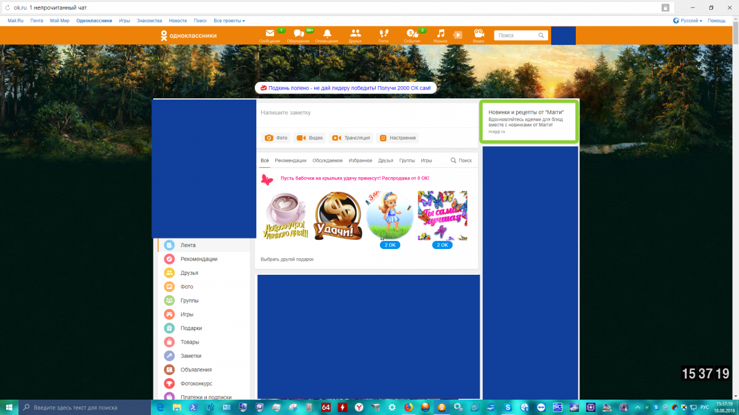Select the Удачи dollar gift
The image size is (739, 415).
click(337, 216)
